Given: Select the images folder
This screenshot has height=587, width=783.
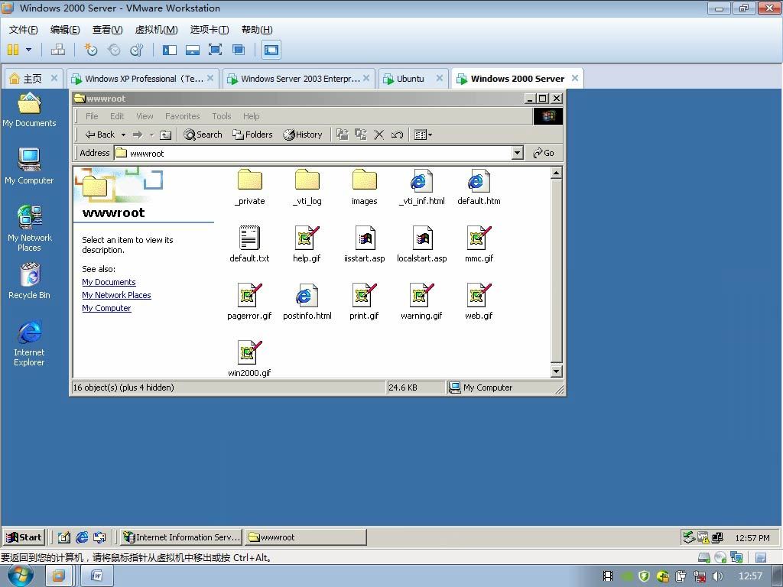Looking at the screenshot, I should (365, 187).
